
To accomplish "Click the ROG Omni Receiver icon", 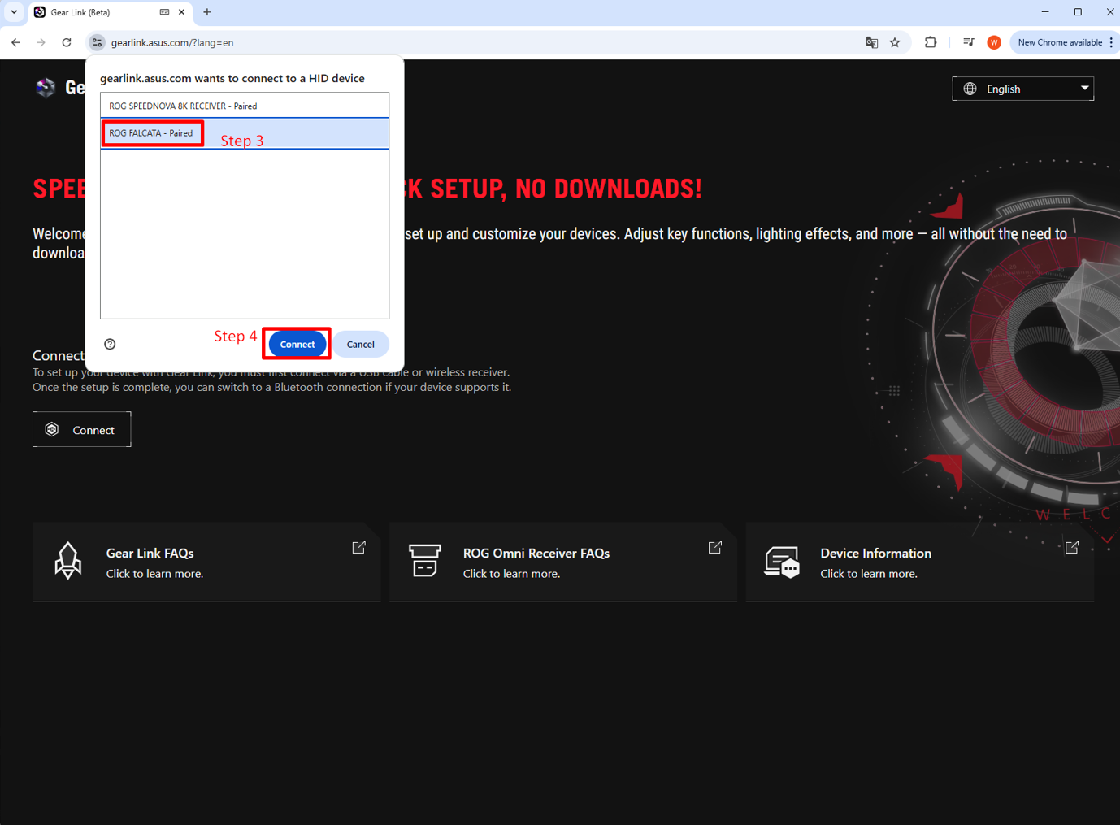I will click(x=424, y=561).
